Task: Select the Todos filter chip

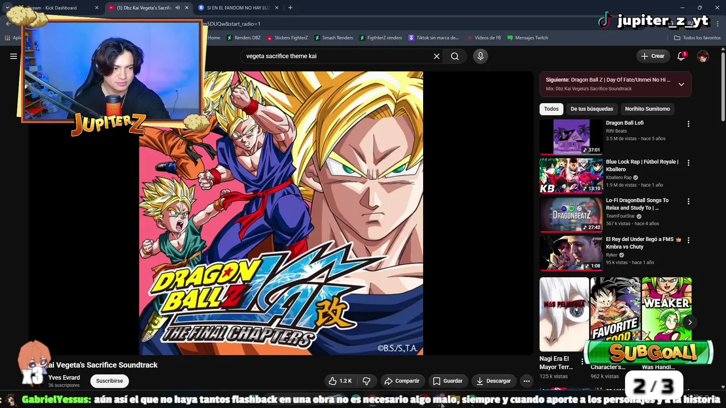Action: click(x=551, y=109)
